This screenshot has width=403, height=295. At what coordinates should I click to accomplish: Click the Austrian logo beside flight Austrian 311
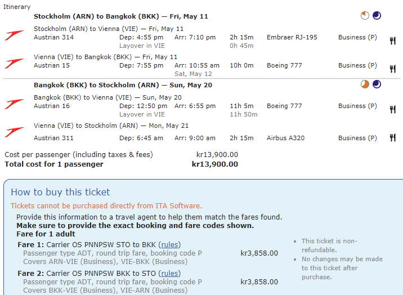click(14, 132)
